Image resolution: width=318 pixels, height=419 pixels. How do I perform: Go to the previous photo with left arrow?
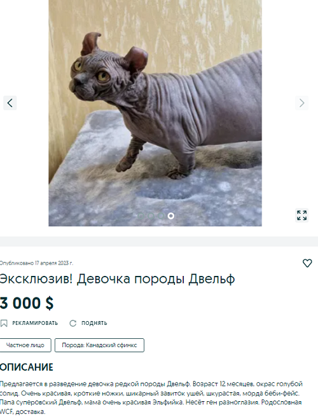pos(10,103)
